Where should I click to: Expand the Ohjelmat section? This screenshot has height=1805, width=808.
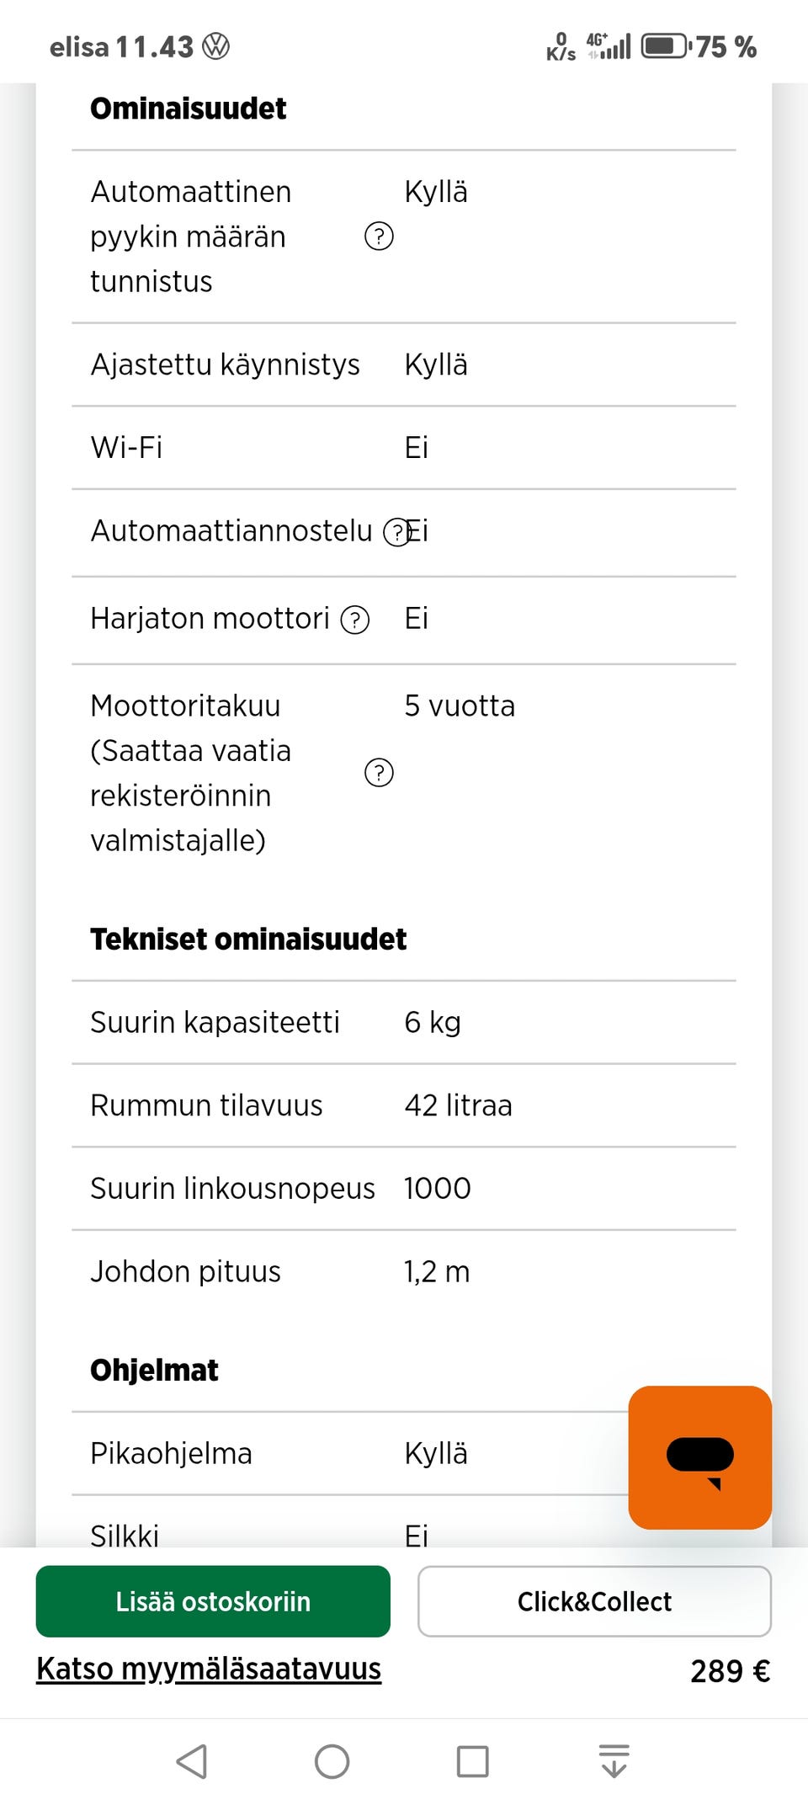[x=154, y=1369]
